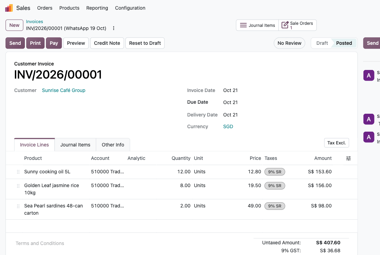Image resolution: width=380 pixels, height=255 pixels.
Task: Click account 510000 Trad... in sardines row
Action: click(107, 206)
